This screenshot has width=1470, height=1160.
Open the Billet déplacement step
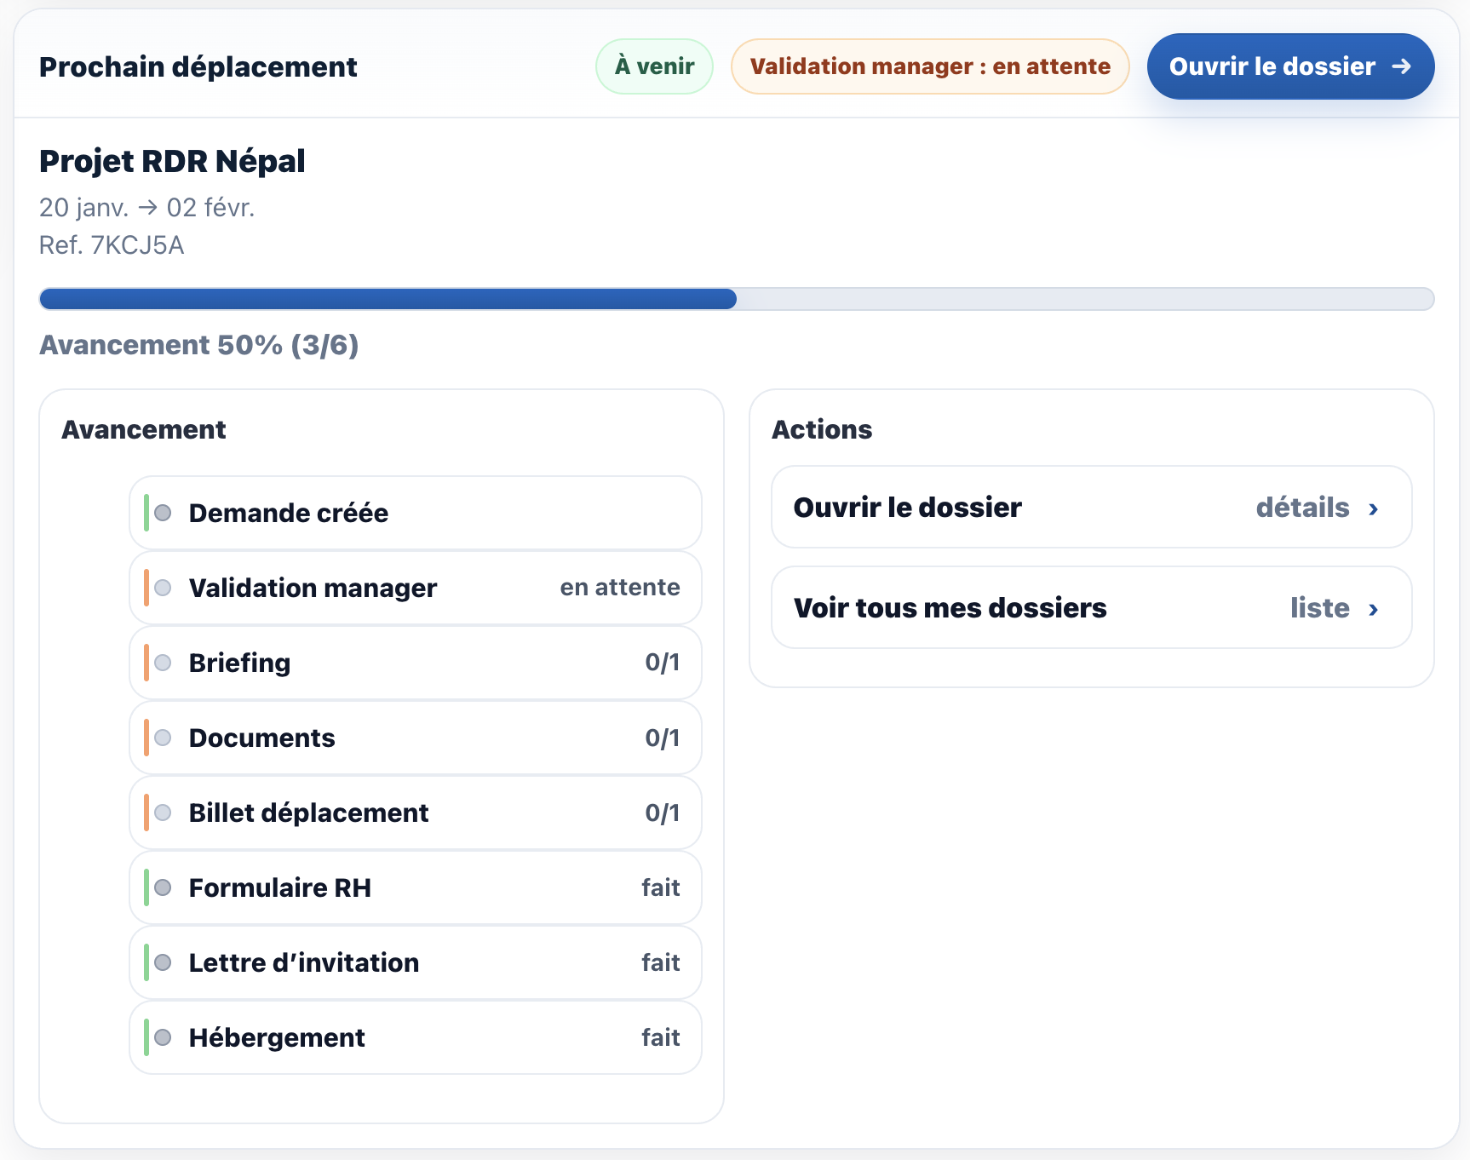tap(415, 813)
